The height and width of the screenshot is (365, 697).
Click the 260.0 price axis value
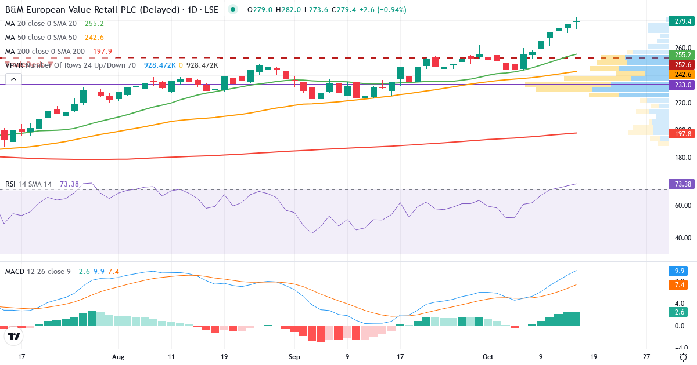point(682,48)
